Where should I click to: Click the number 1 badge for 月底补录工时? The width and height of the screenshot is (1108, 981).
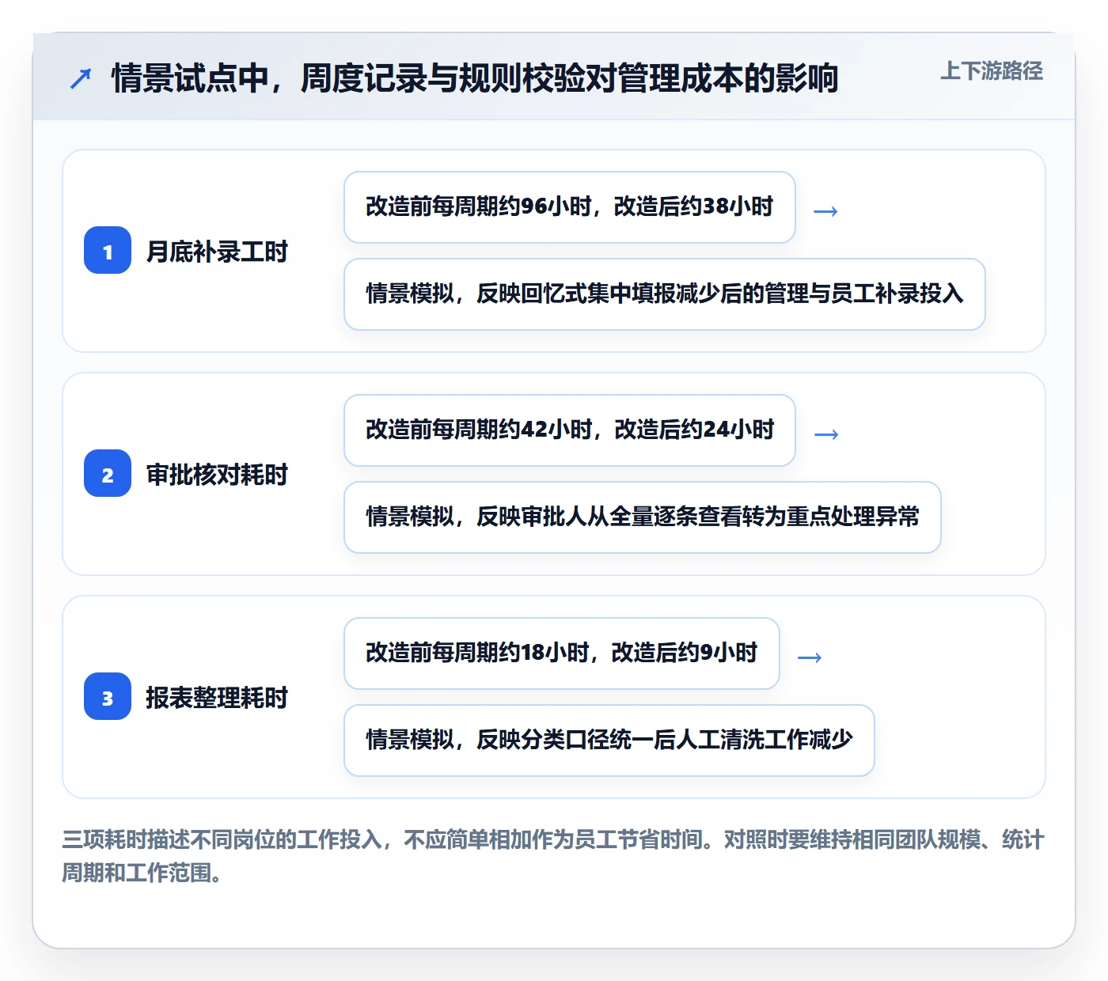[108, 250]
